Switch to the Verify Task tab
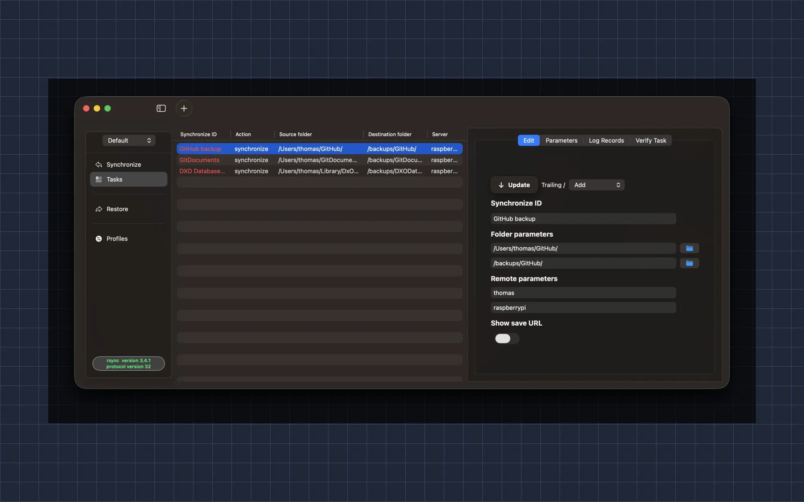The height and width of the screenshot is (502, 804). point(650,141)
